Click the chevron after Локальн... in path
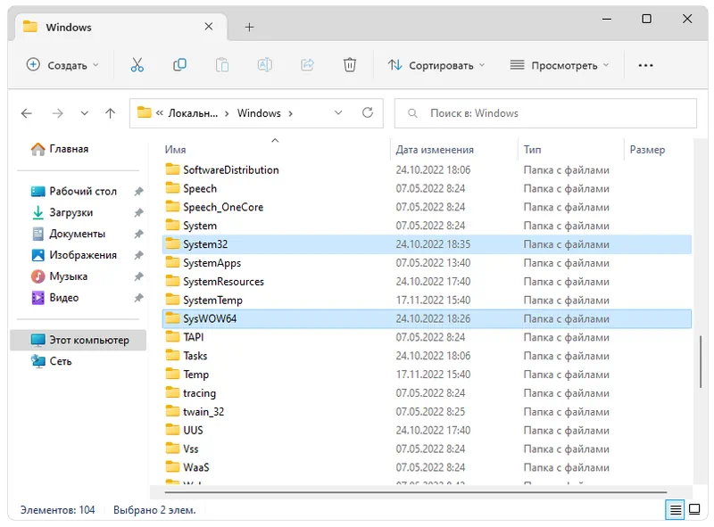 227,114
